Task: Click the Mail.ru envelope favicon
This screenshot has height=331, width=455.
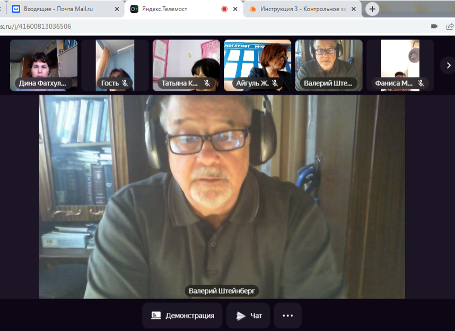Action: 16,9
